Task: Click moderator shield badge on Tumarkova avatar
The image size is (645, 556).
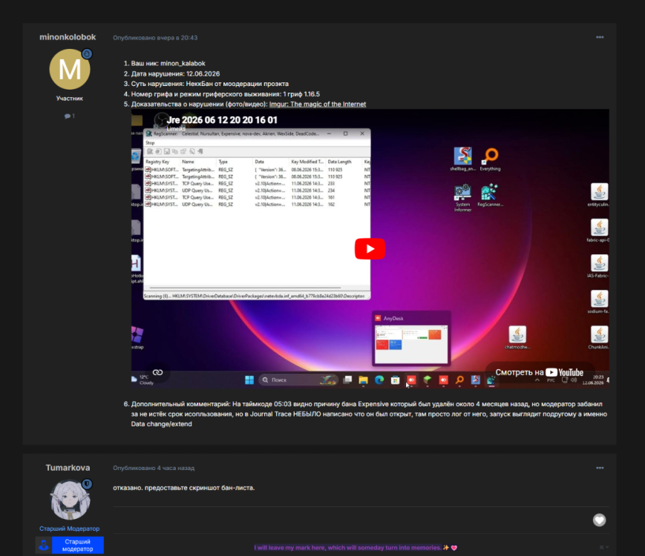Action: click(x=87, y=483)
